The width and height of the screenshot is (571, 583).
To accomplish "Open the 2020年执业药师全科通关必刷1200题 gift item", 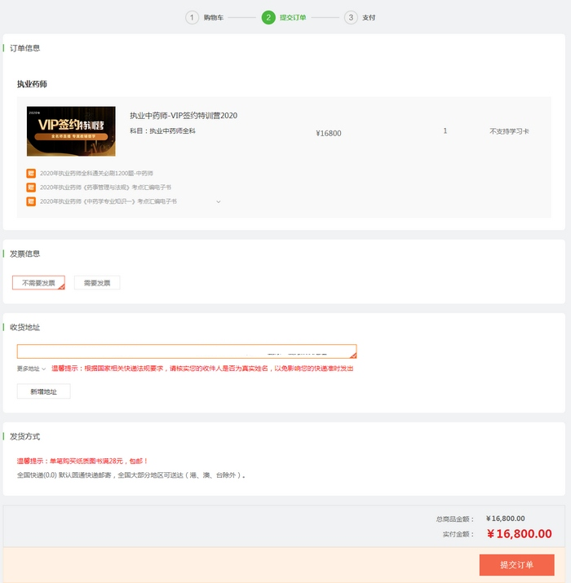I will point(96,174).
